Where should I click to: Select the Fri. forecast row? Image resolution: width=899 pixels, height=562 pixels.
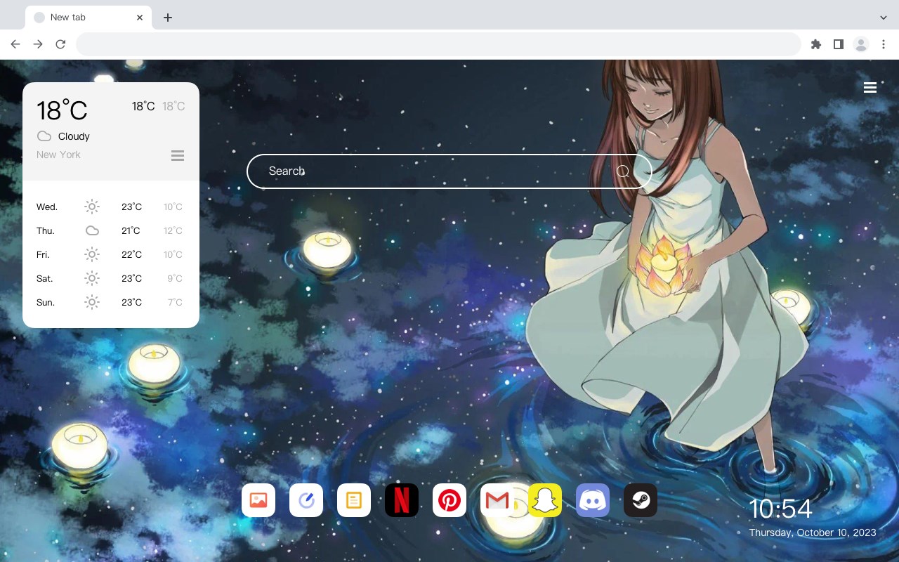(111, 254)
